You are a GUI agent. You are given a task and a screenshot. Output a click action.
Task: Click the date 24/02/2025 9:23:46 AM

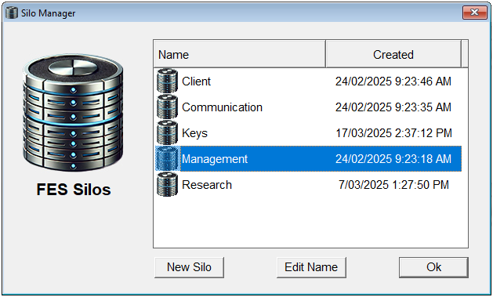click(x=393, y=81)
